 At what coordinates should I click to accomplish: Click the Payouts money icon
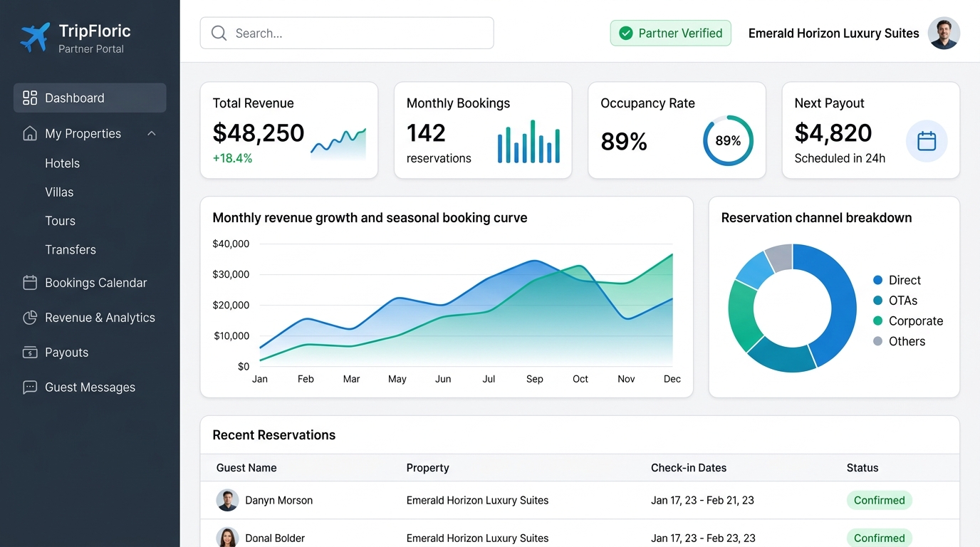[30, 353]
